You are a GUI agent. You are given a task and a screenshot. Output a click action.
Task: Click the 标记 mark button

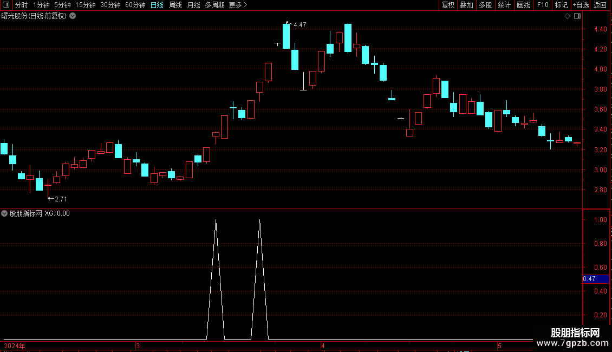[561, 5]
